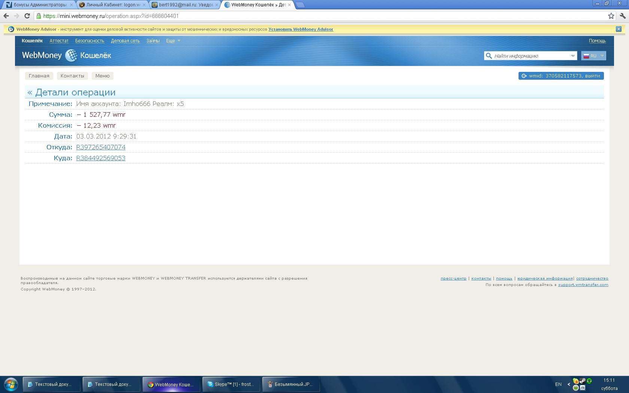This screenshot has height=393, width=629.
Task: Go back via Детали операции heading
Action: (72, 92)
